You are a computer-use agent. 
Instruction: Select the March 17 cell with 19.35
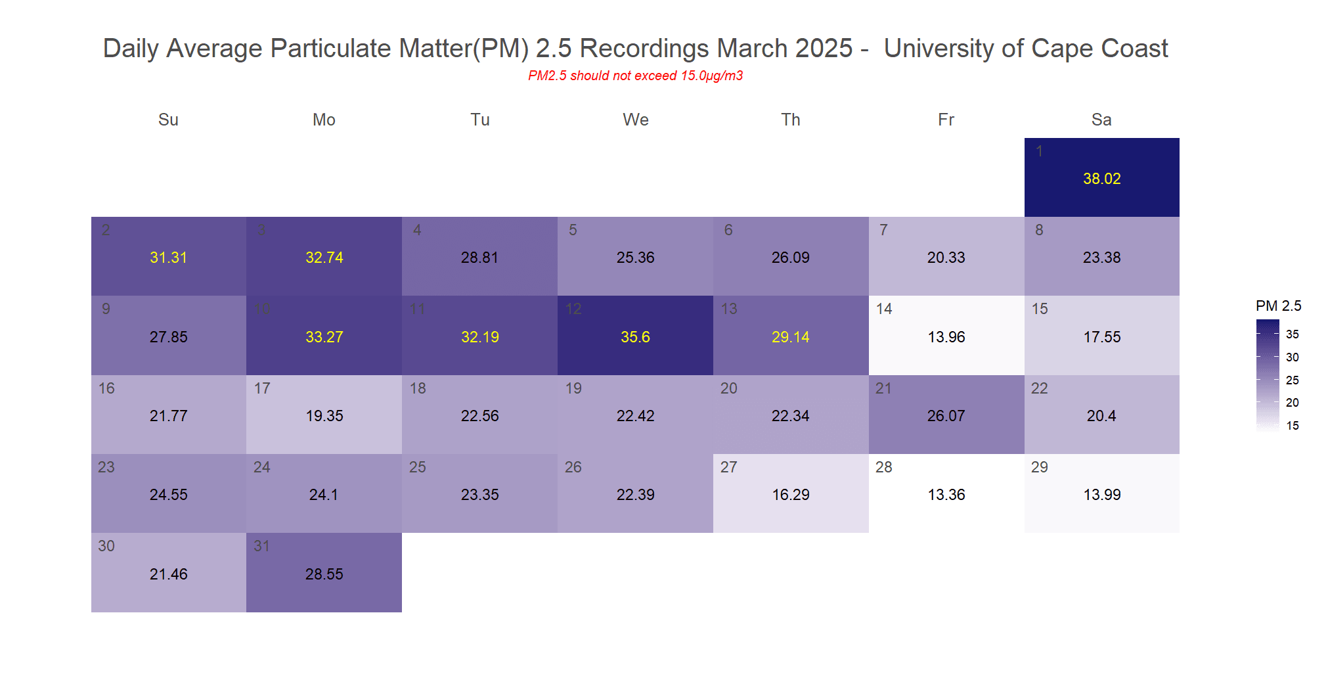(x=324, y=415)
